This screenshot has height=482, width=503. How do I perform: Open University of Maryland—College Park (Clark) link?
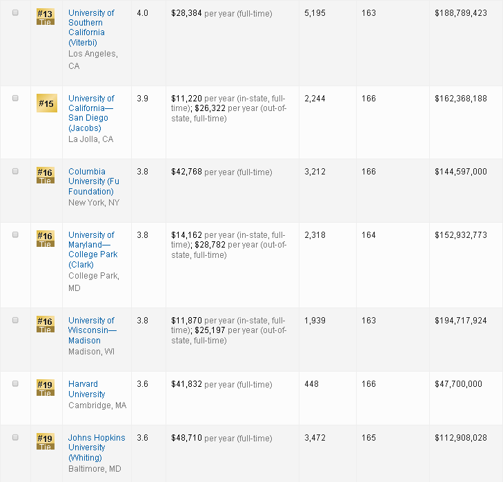(x=92, y=250)
